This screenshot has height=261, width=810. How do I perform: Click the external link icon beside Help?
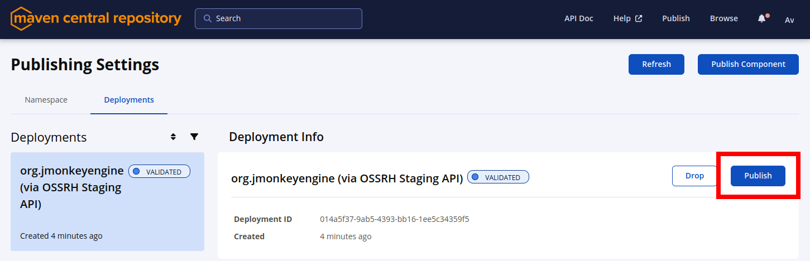[639, 18]
